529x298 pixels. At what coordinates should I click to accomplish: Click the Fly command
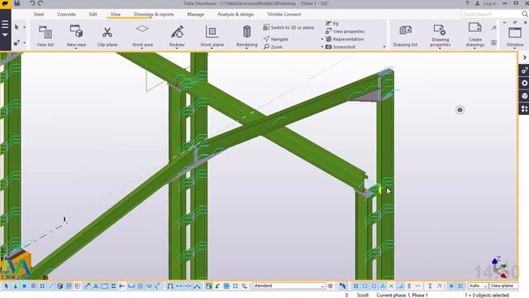click(x=332, y=23)
